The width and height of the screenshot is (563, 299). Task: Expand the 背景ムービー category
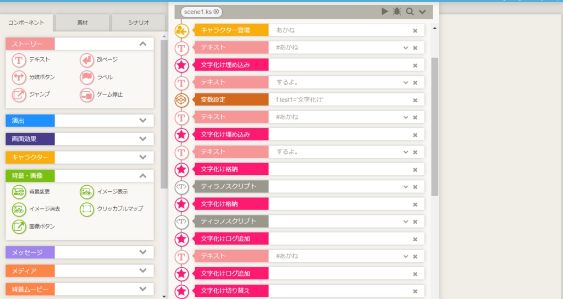tap(143, 289)
